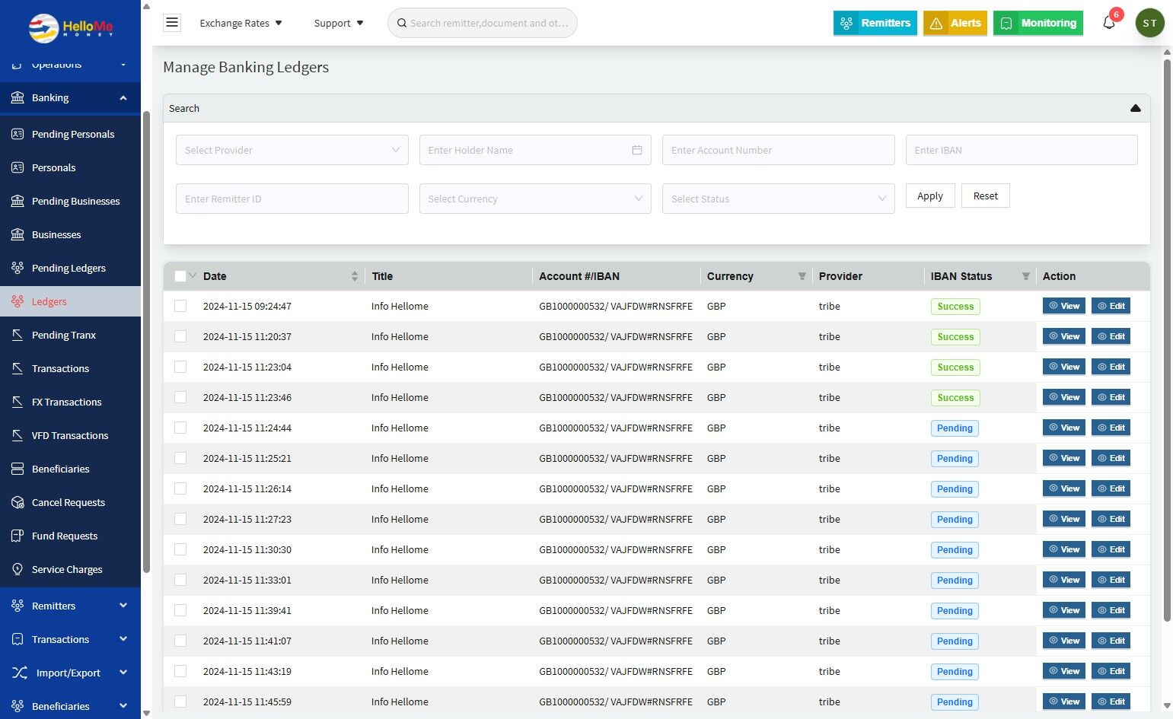Click the hamburger menu icon
The width and height of the screenshot is (1173, 719).
pos(172,23)
